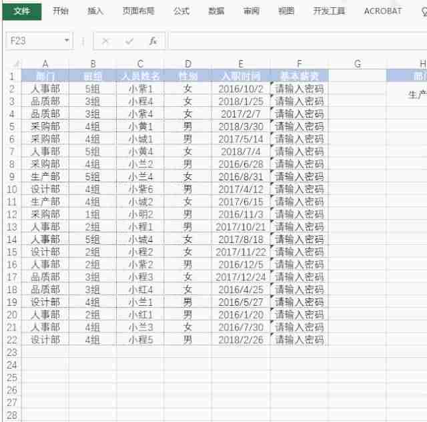Click cell C5 containing 小黄1
The width and height of the screenshot is (427, 422).
140,126
